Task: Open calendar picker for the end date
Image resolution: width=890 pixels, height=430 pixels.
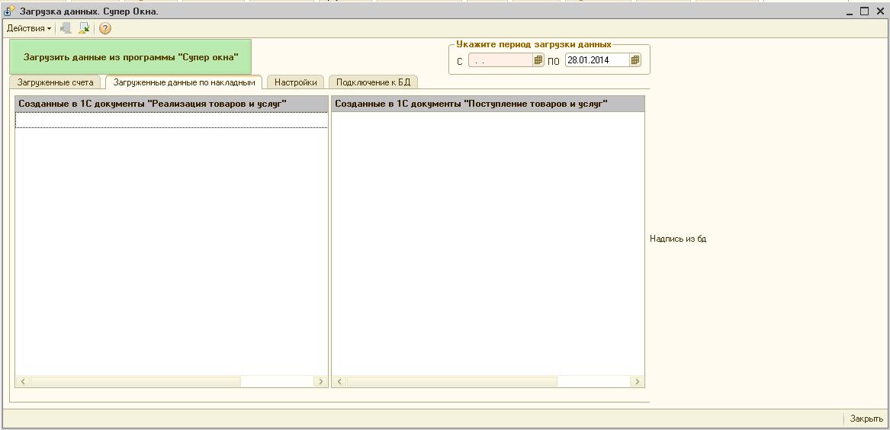Action: tap(635, 60)
